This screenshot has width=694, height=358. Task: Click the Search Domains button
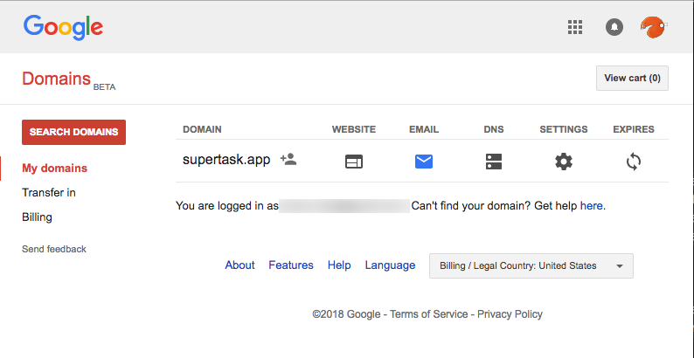pyautogui.click(x=74, y=132)
